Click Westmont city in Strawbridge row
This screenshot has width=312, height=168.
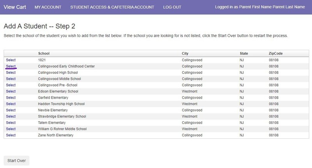[190, 116]
